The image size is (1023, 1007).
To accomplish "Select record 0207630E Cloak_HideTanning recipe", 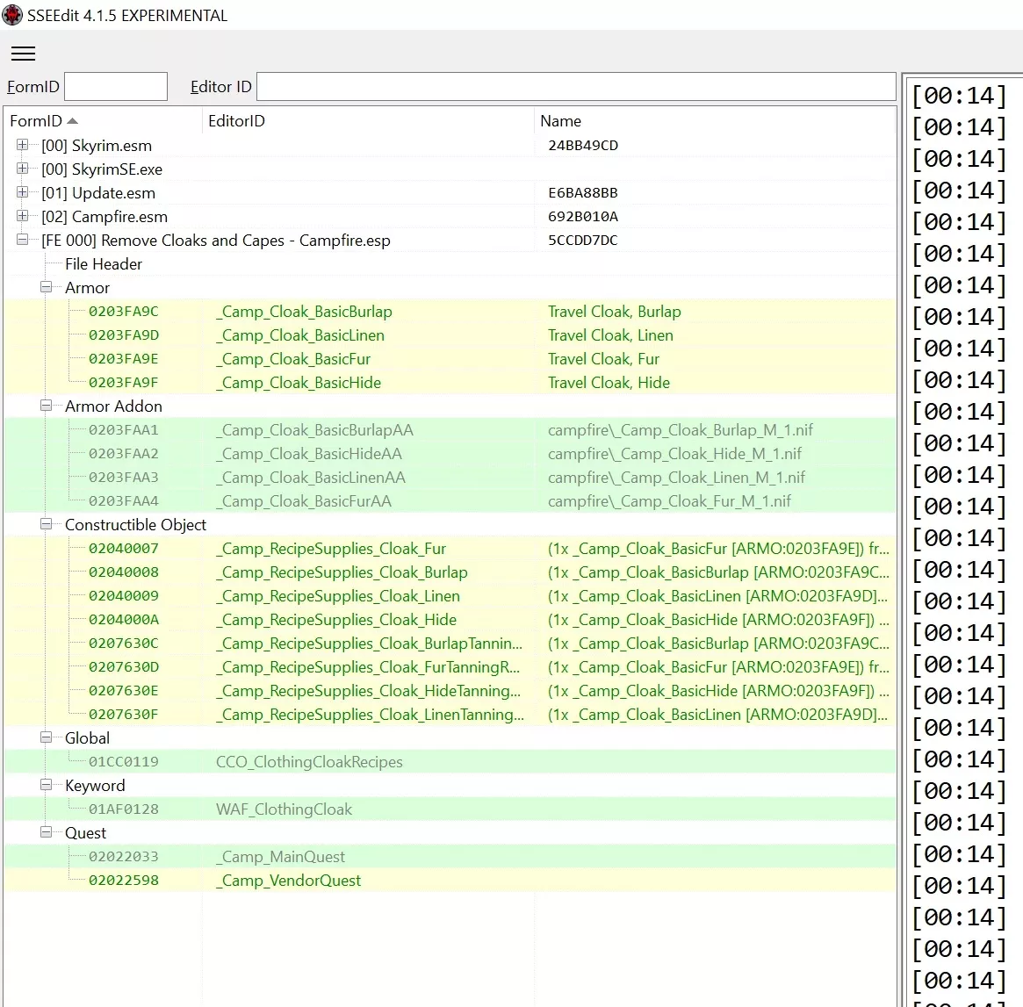I will click(x=450, y=691).
